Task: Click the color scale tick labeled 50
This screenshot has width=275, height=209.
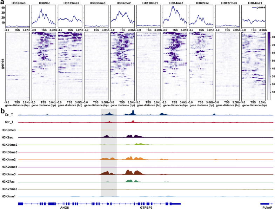Action: coord(273,61)
